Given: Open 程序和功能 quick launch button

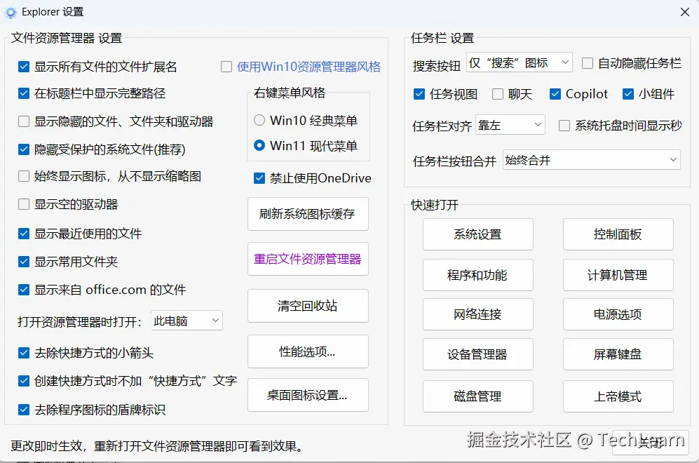Looking at the screenshot, I should (478, 275).
